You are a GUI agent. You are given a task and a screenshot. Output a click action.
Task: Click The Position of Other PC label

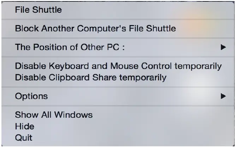click(x=70, y=47)
